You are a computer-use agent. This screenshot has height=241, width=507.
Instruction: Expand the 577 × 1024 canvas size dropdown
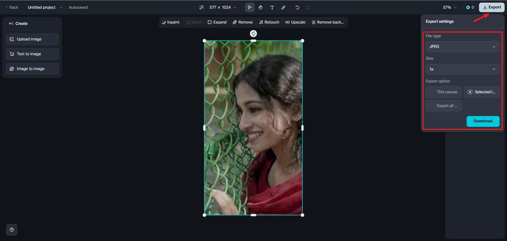(223, 7)
